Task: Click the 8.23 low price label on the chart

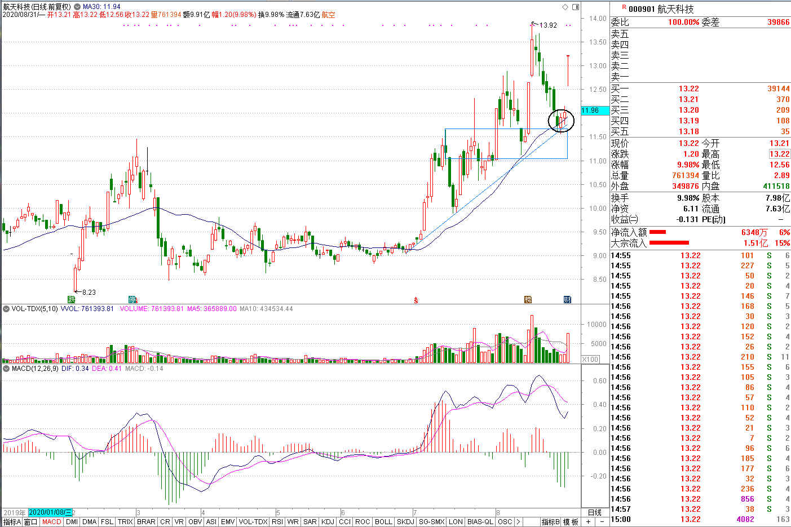Action: 89,292
